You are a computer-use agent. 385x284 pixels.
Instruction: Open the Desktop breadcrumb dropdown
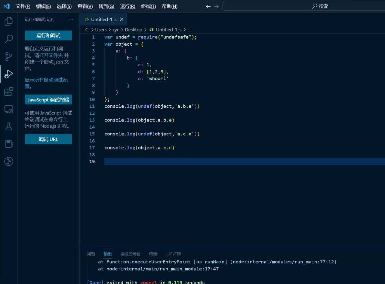point(134,30)
